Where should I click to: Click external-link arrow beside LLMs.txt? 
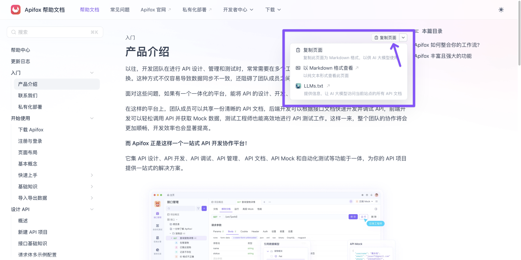click(x=328, y=86)
